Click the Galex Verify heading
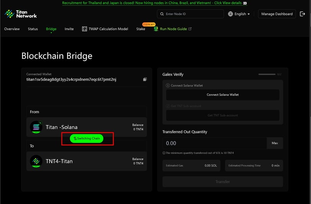Viewport: 311px width, 204px height. pyautogui.click(x=173, y=75)
